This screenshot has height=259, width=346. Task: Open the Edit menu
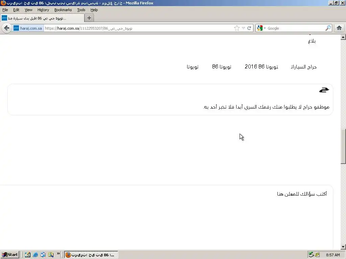point(16,10)
